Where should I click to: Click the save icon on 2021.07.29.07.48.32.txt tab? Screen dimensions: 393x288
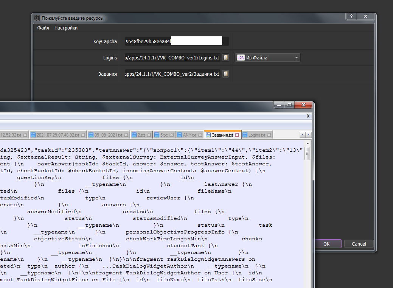[33, 135]
